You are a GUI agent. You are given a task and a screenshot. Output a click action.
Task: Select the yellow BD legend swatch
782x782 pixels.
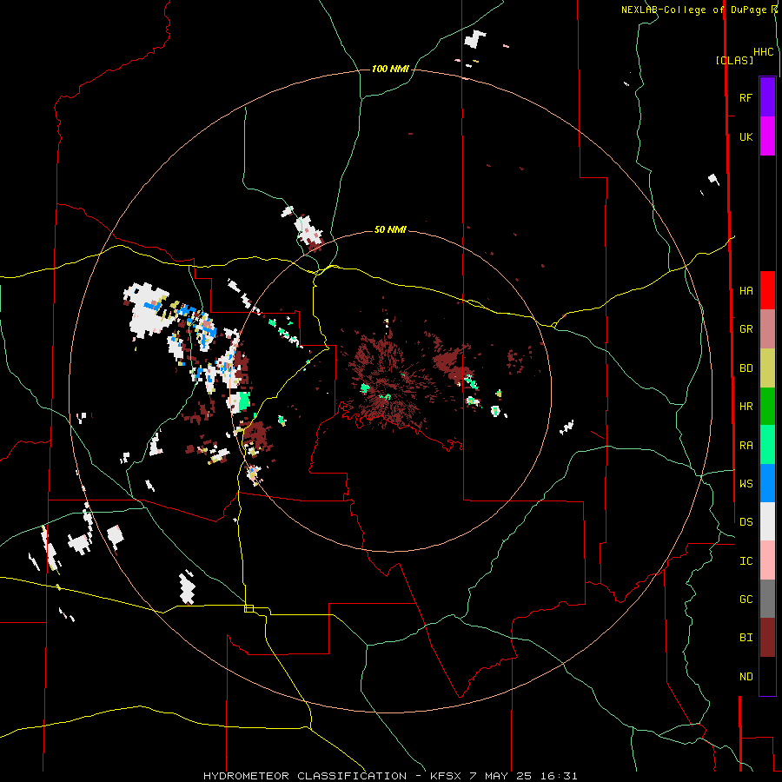point(767,368)
